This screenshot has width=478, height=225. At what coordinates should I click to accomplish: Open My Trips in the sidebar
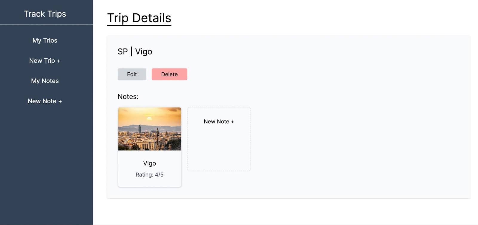(45, 40)
